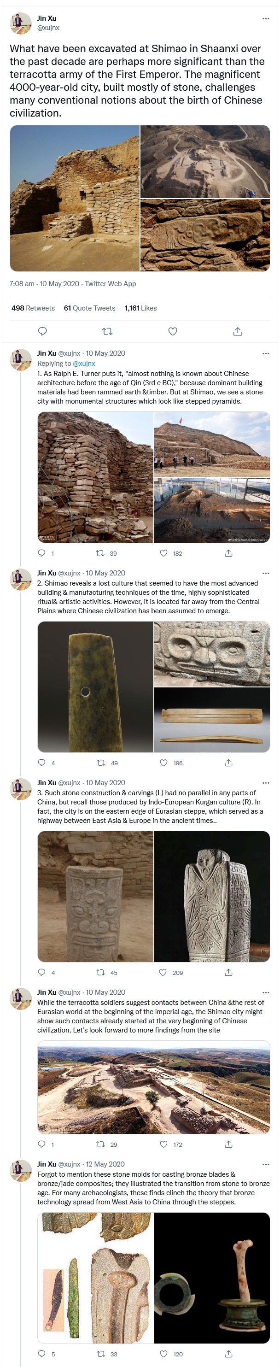The image size is (280, 1367).
Task: Retweet the main tweet about Shimao
Action: [107, 331]
